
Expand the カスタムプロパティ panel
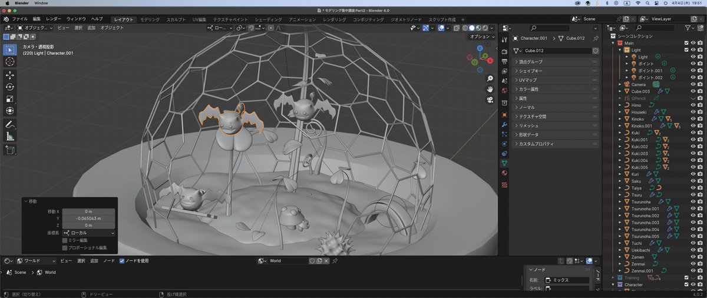tap(556, 144)
